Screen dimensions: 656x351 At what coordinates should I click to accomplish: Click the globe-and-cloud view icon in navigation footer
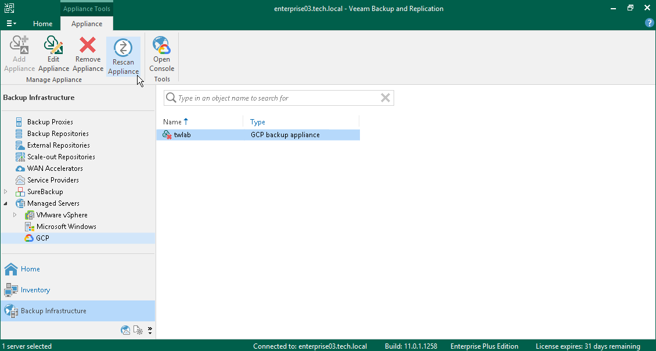(x=125, y=330)
